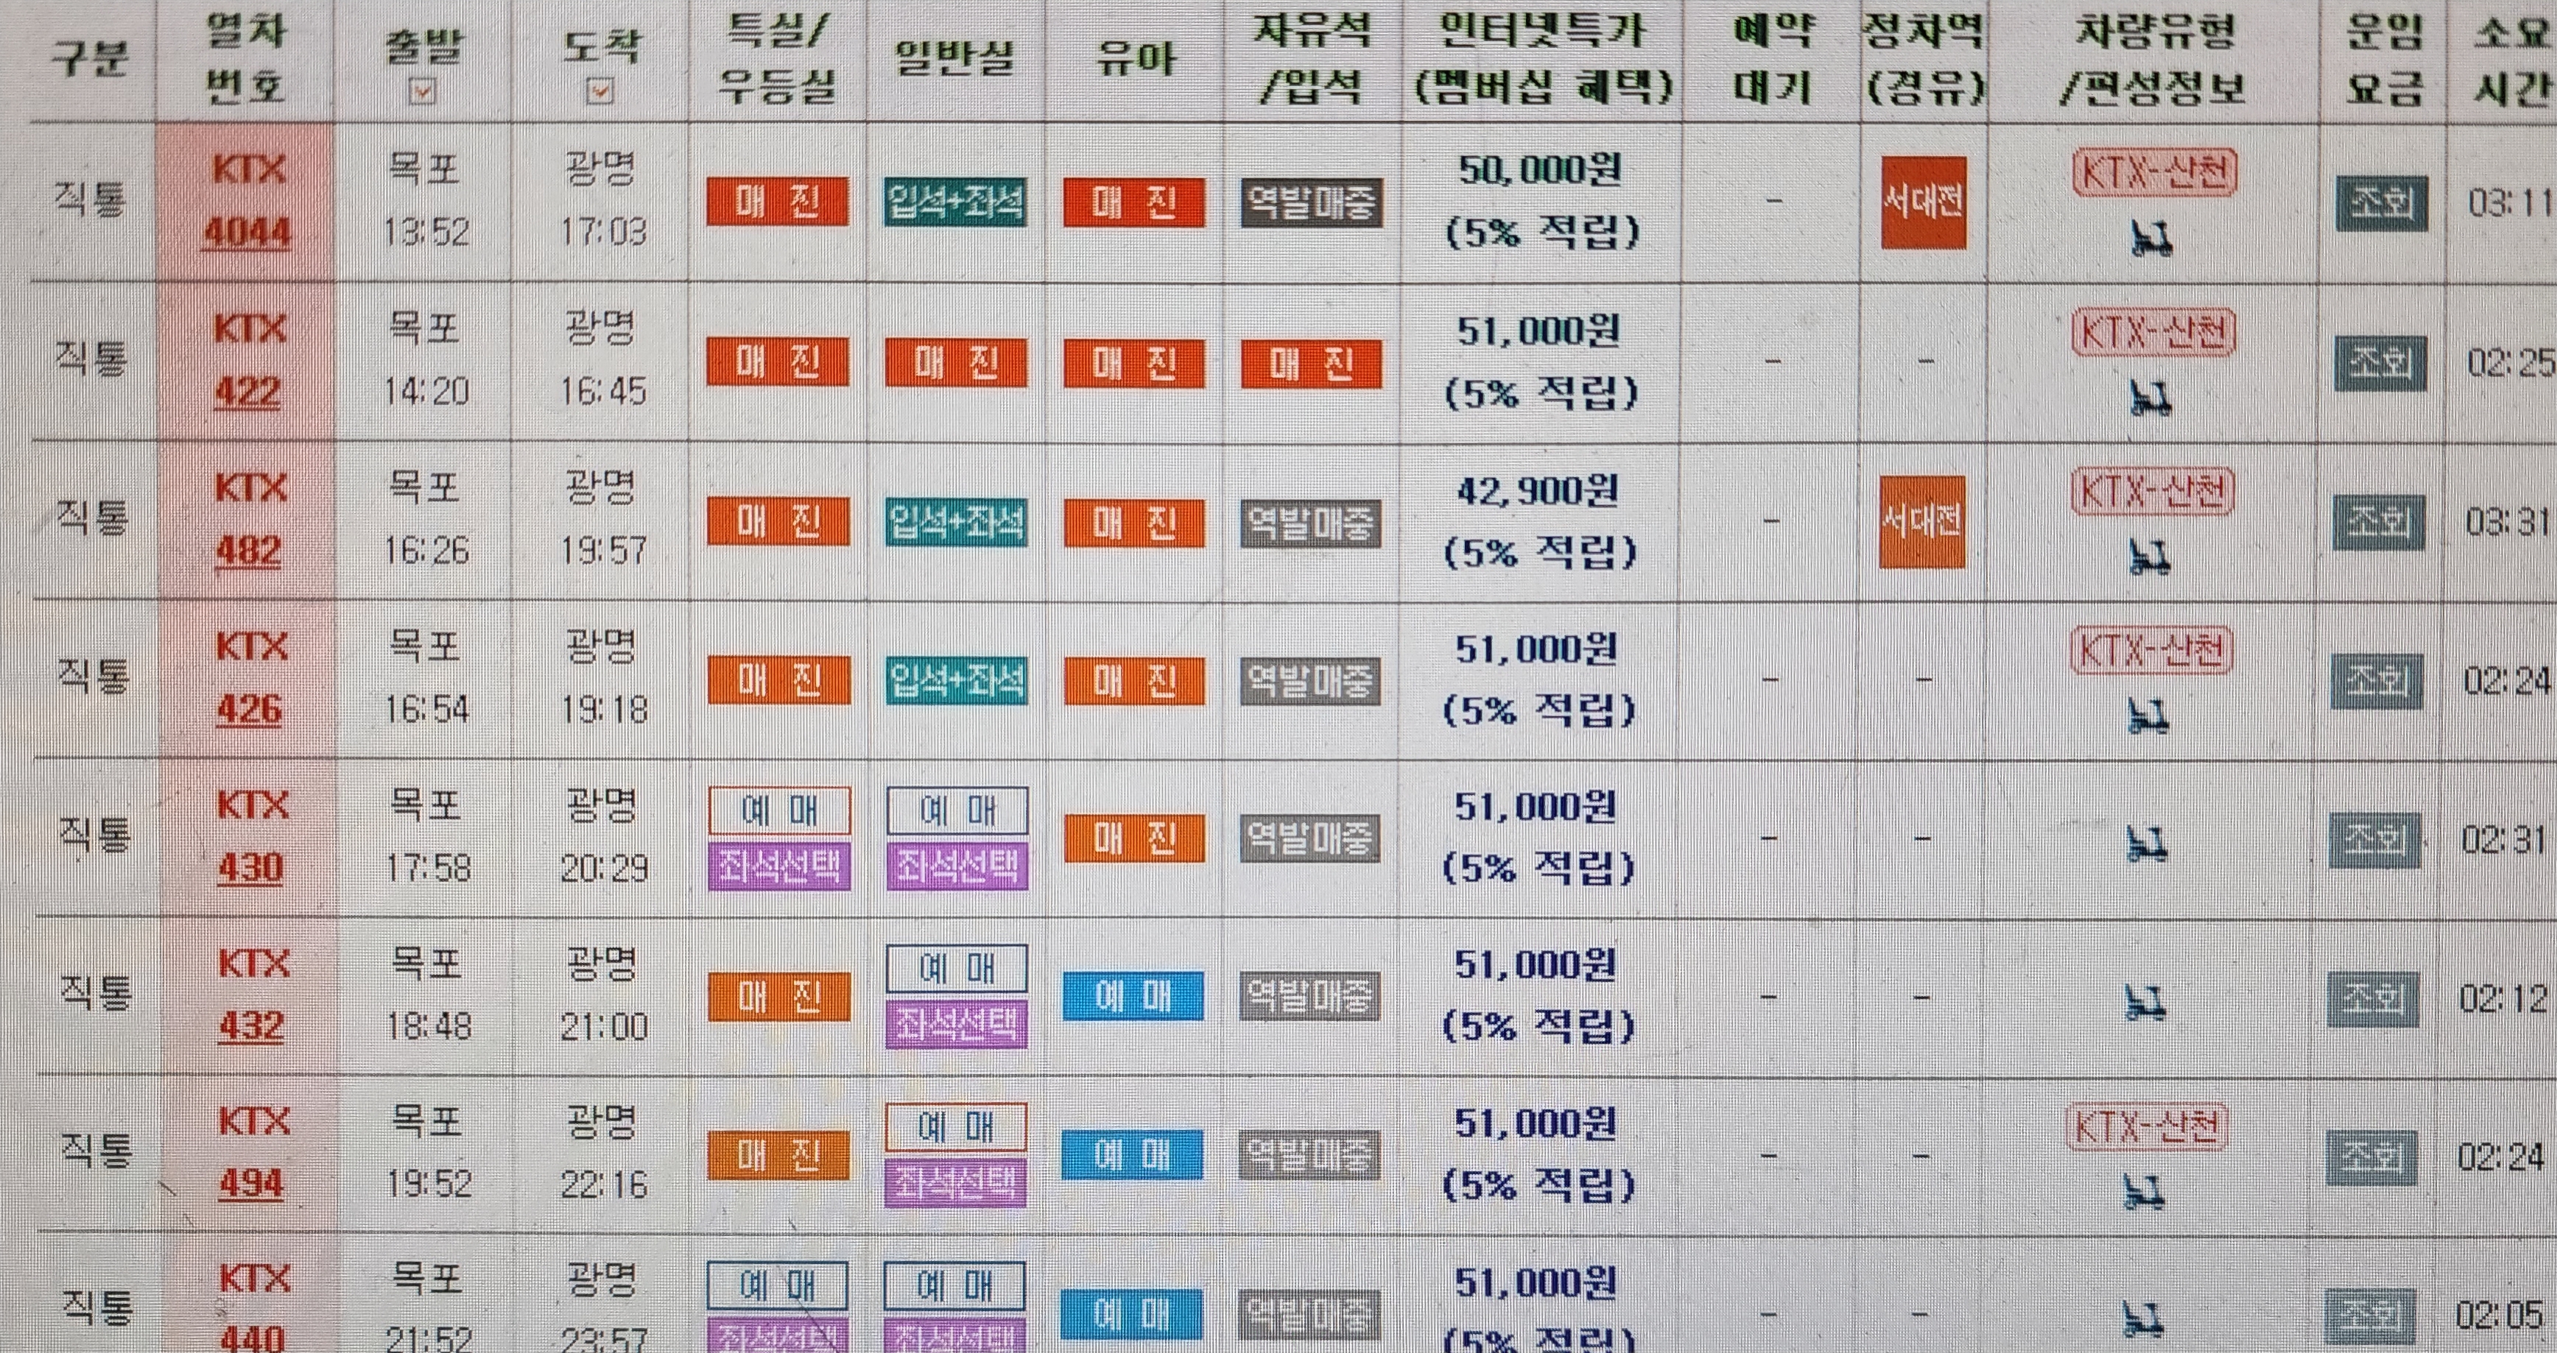
Task: Open train number 430 link
Action: (251, 868)
